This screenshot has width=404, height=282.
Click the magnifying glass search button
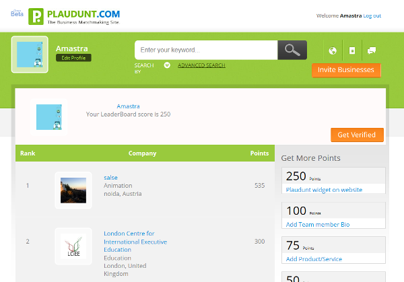pyautogui.click(x=292, y=50)
